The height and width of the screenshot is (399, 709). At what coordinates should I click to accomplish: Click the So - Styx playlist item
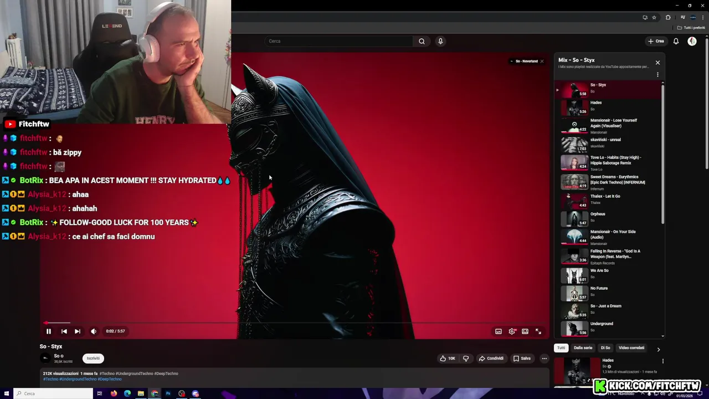tap(609, 89)
